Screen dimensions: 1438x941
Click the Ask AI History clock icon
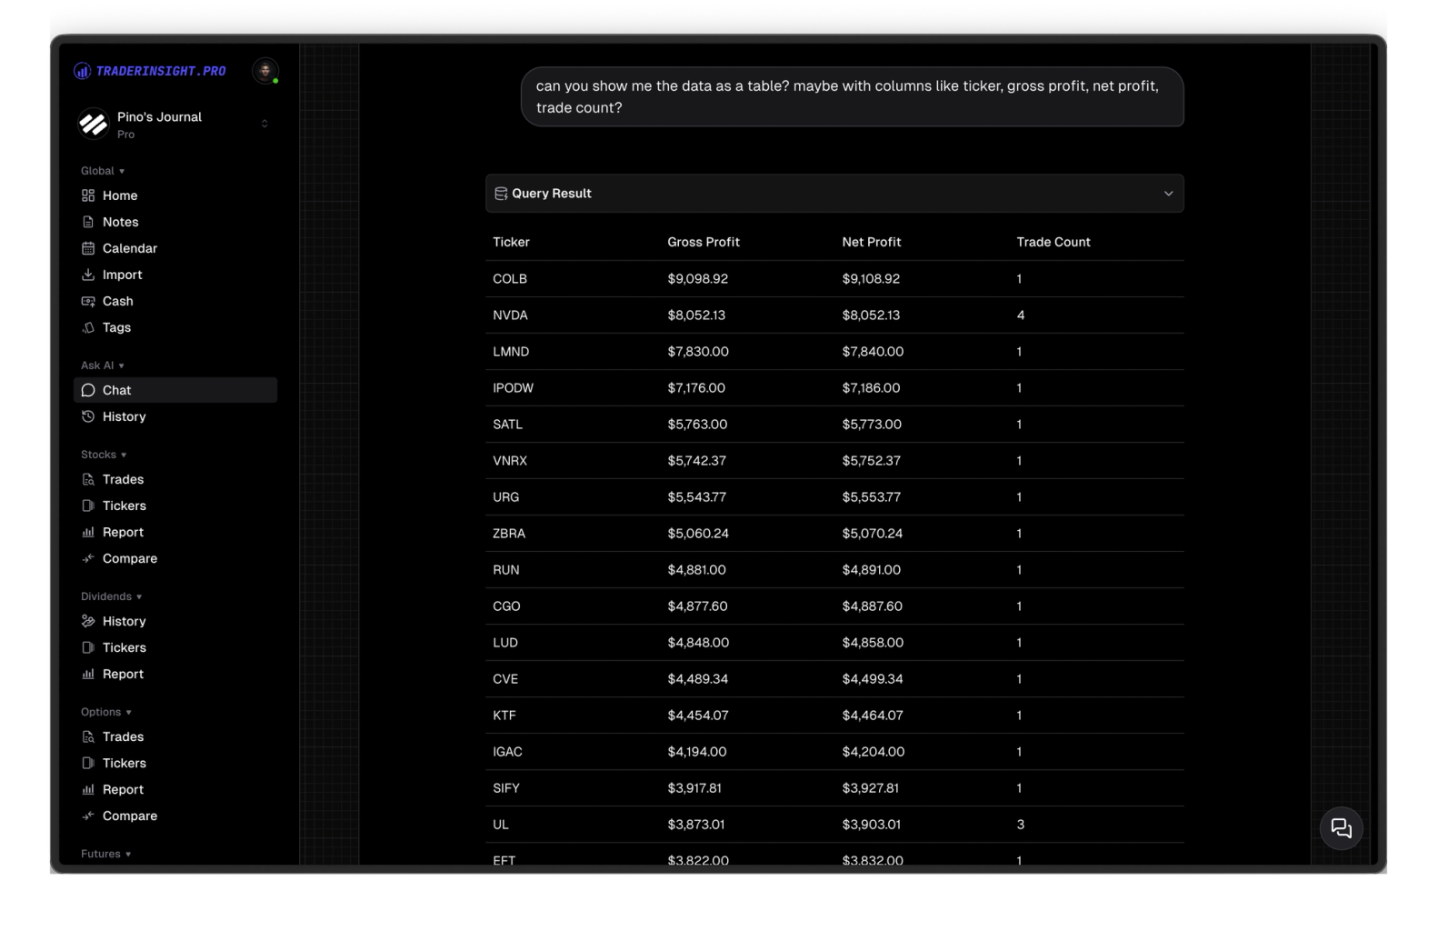(88, 416)
